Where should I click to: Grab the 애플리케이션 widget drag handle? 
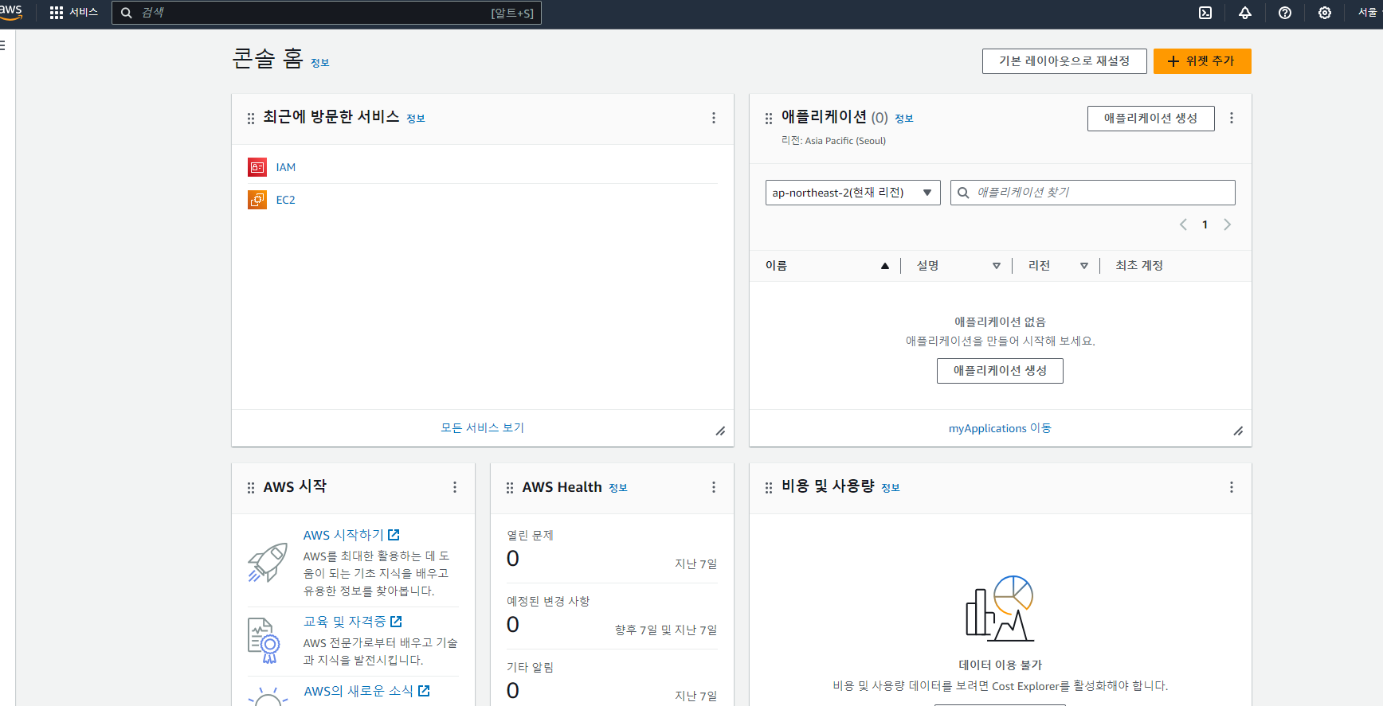tap(769, 118)
